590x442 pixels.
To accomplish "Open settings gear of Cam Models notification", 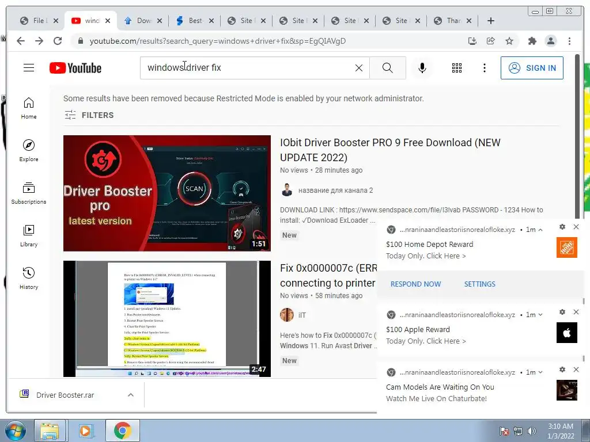I will [x=562, y=369].
